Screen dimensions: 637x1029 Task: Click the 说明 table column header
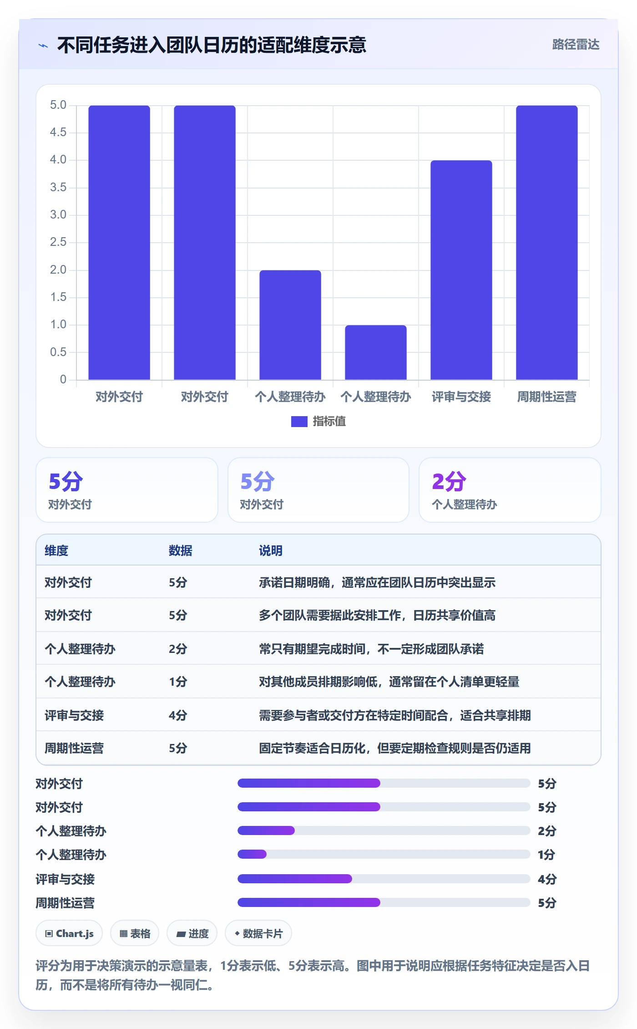pos(271,550)
